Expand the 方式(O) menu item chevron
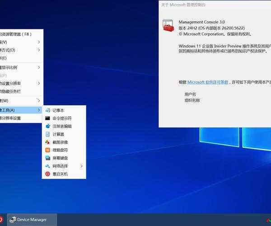Image resolution: width=271 pixels, height=226 pixels. point(39,50)
